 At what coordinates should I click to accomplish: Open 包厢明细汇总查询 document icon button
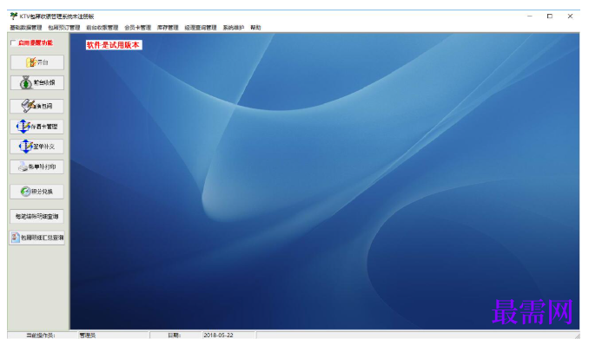point(37,238)
